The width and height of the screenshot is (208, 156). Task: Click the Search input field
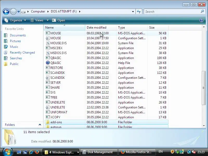point(172,11)
